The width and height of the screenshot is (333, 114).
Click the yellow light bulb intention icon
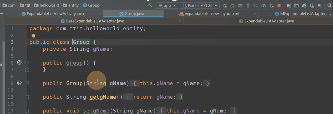[x=33, y=36]
